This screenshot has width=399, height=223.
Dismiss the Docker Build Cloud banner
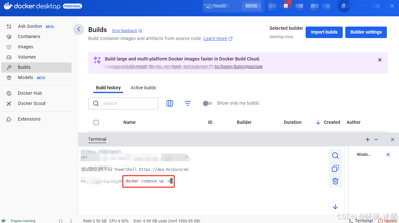380,60
